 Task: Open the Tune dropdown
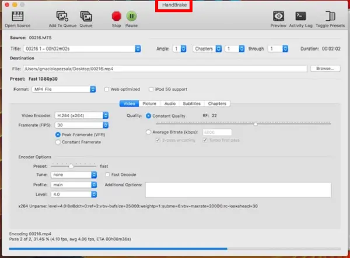click(73, 175)
